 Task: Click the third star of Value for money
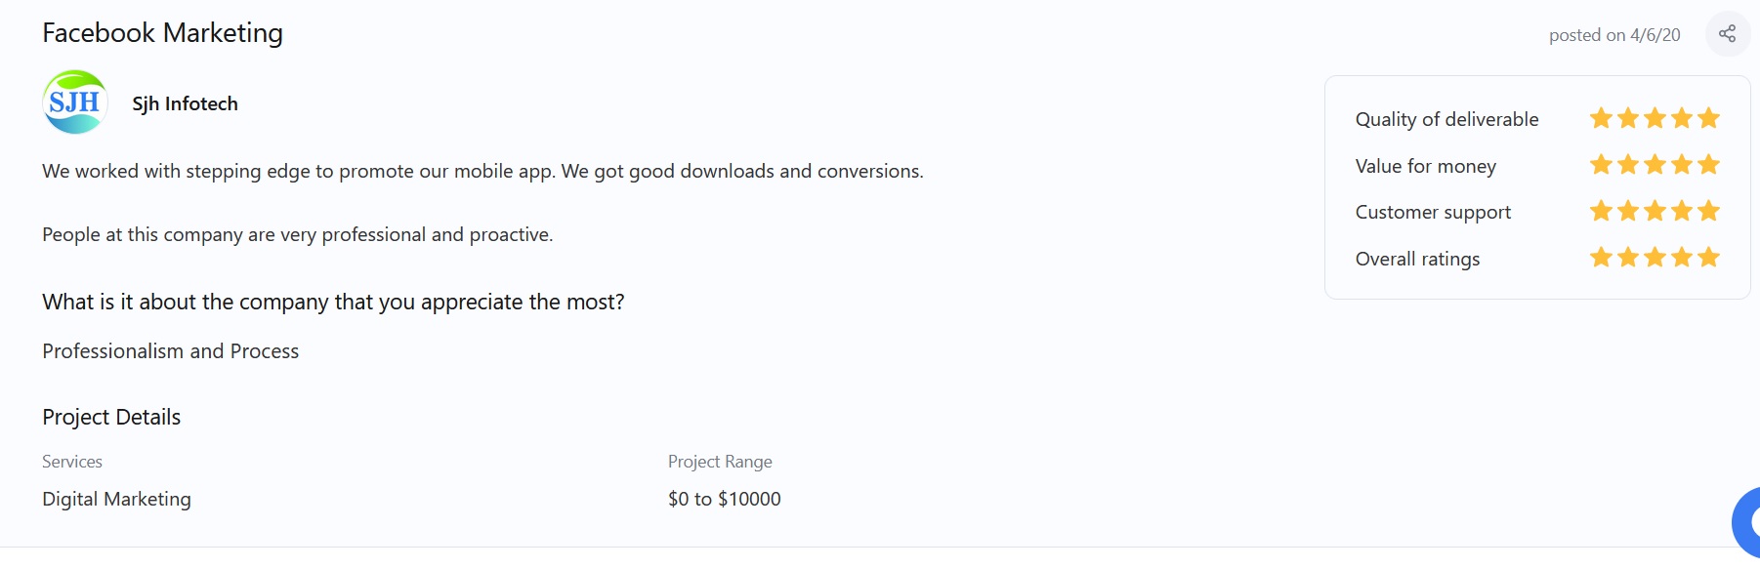[1655, 165]
